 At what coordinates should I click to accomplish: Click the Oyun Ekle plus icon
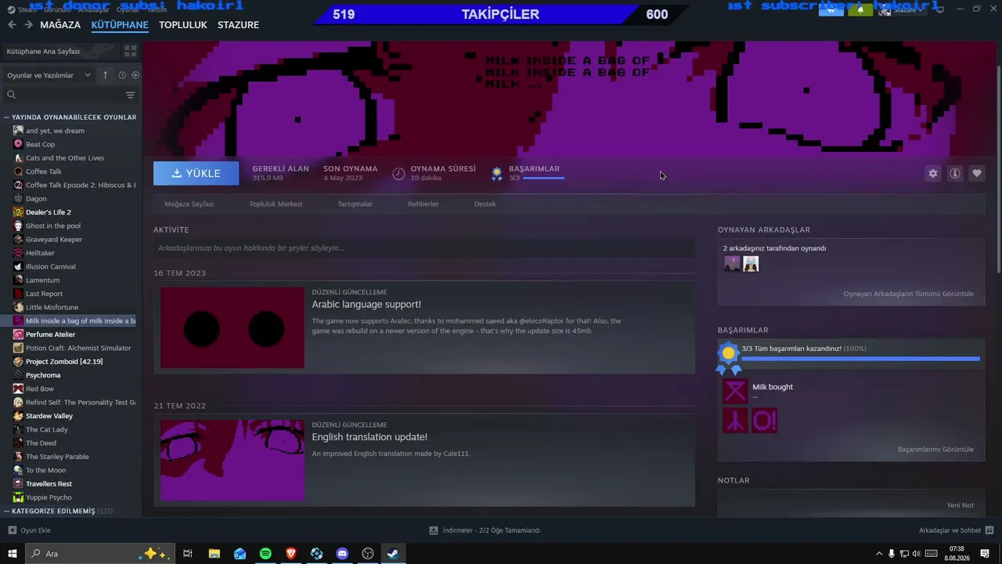12,530
